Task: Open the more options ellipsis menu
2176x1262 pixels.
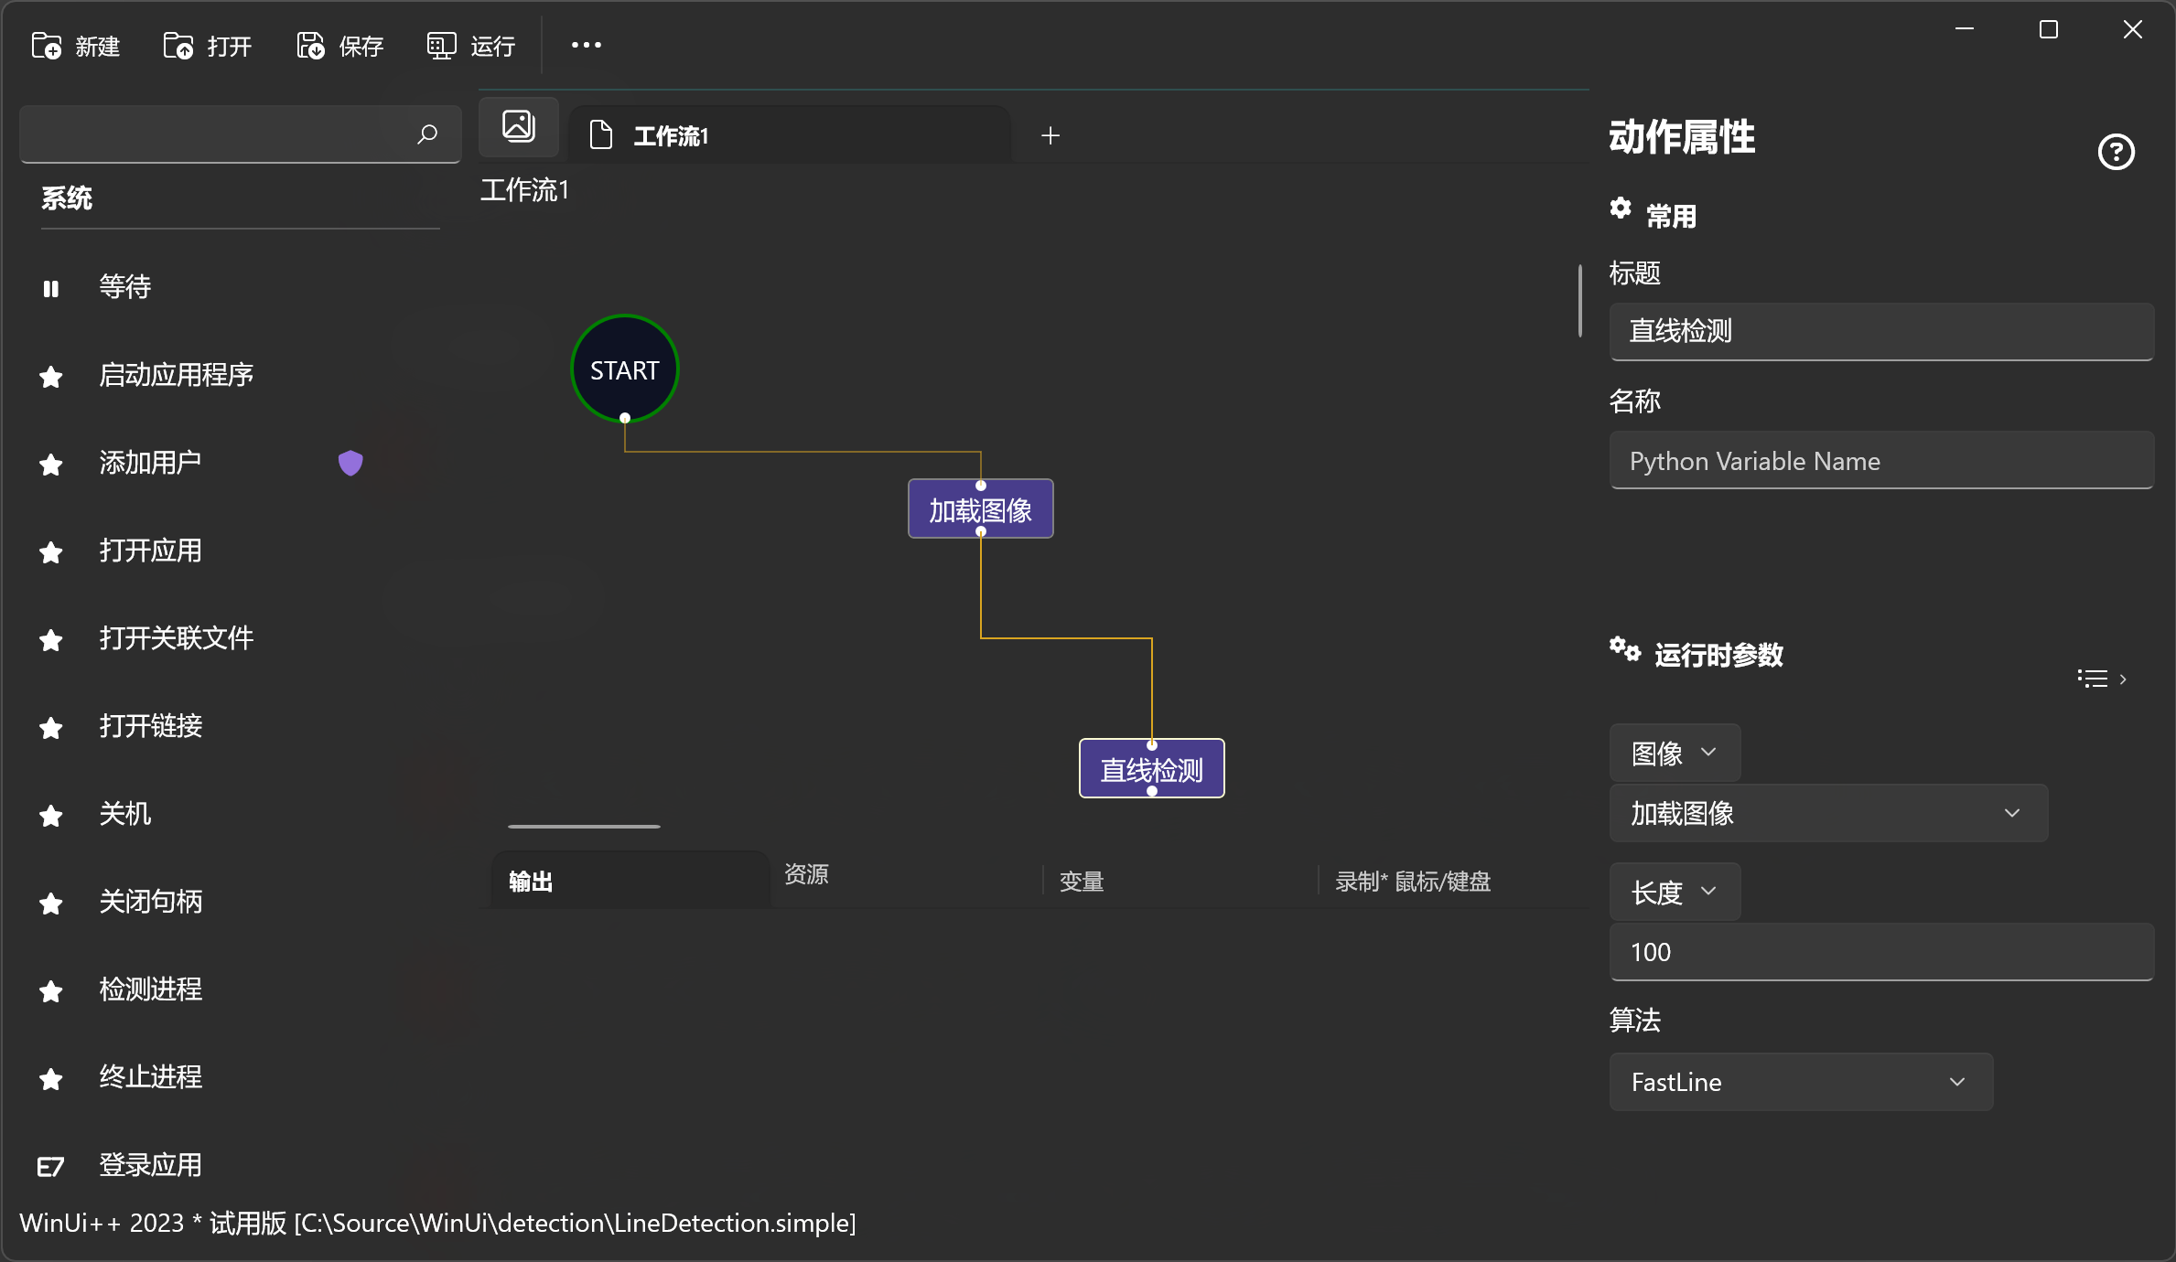Action: pyautogui.click(x=586, y=46)
